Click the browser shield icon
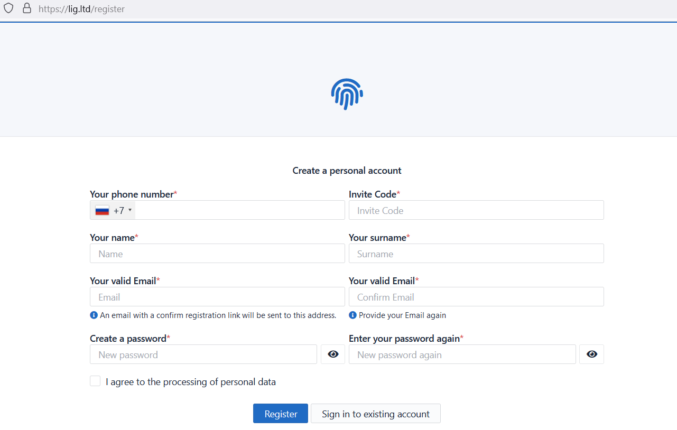This screenshot has width=677, height=430. [x=8, y=8]
